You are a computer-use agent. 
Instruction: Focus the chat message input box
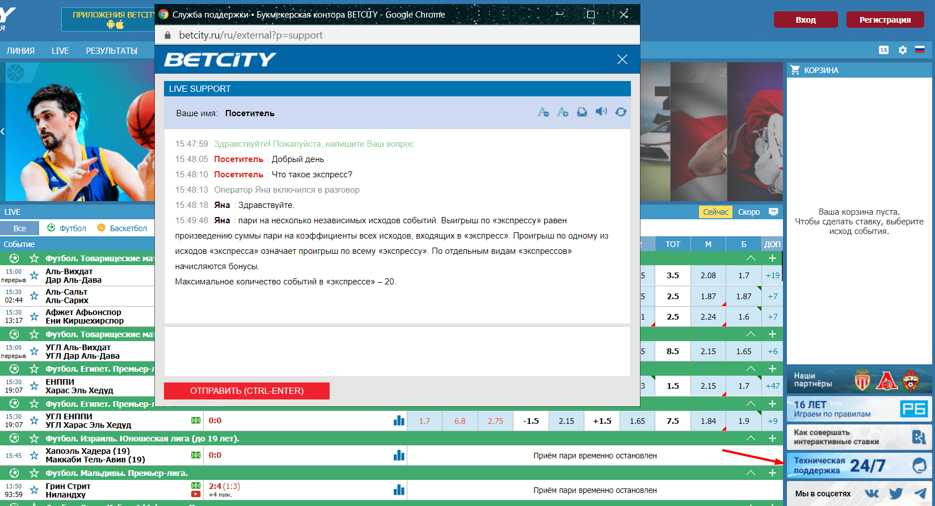click(x=397, y=351)
